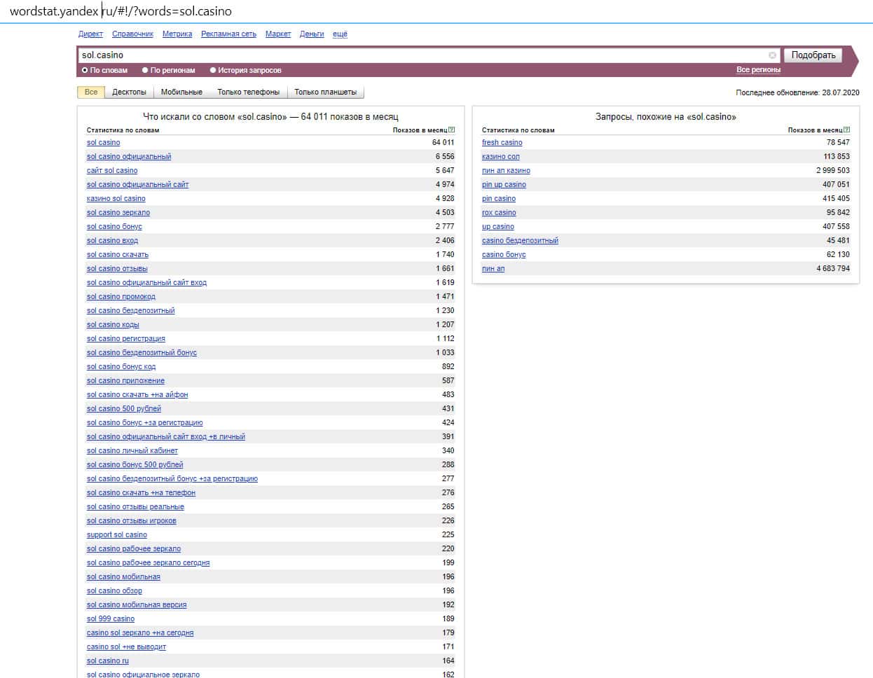
Task: Open the "Все регионы" region selector
Action: [x=758, y=70]
